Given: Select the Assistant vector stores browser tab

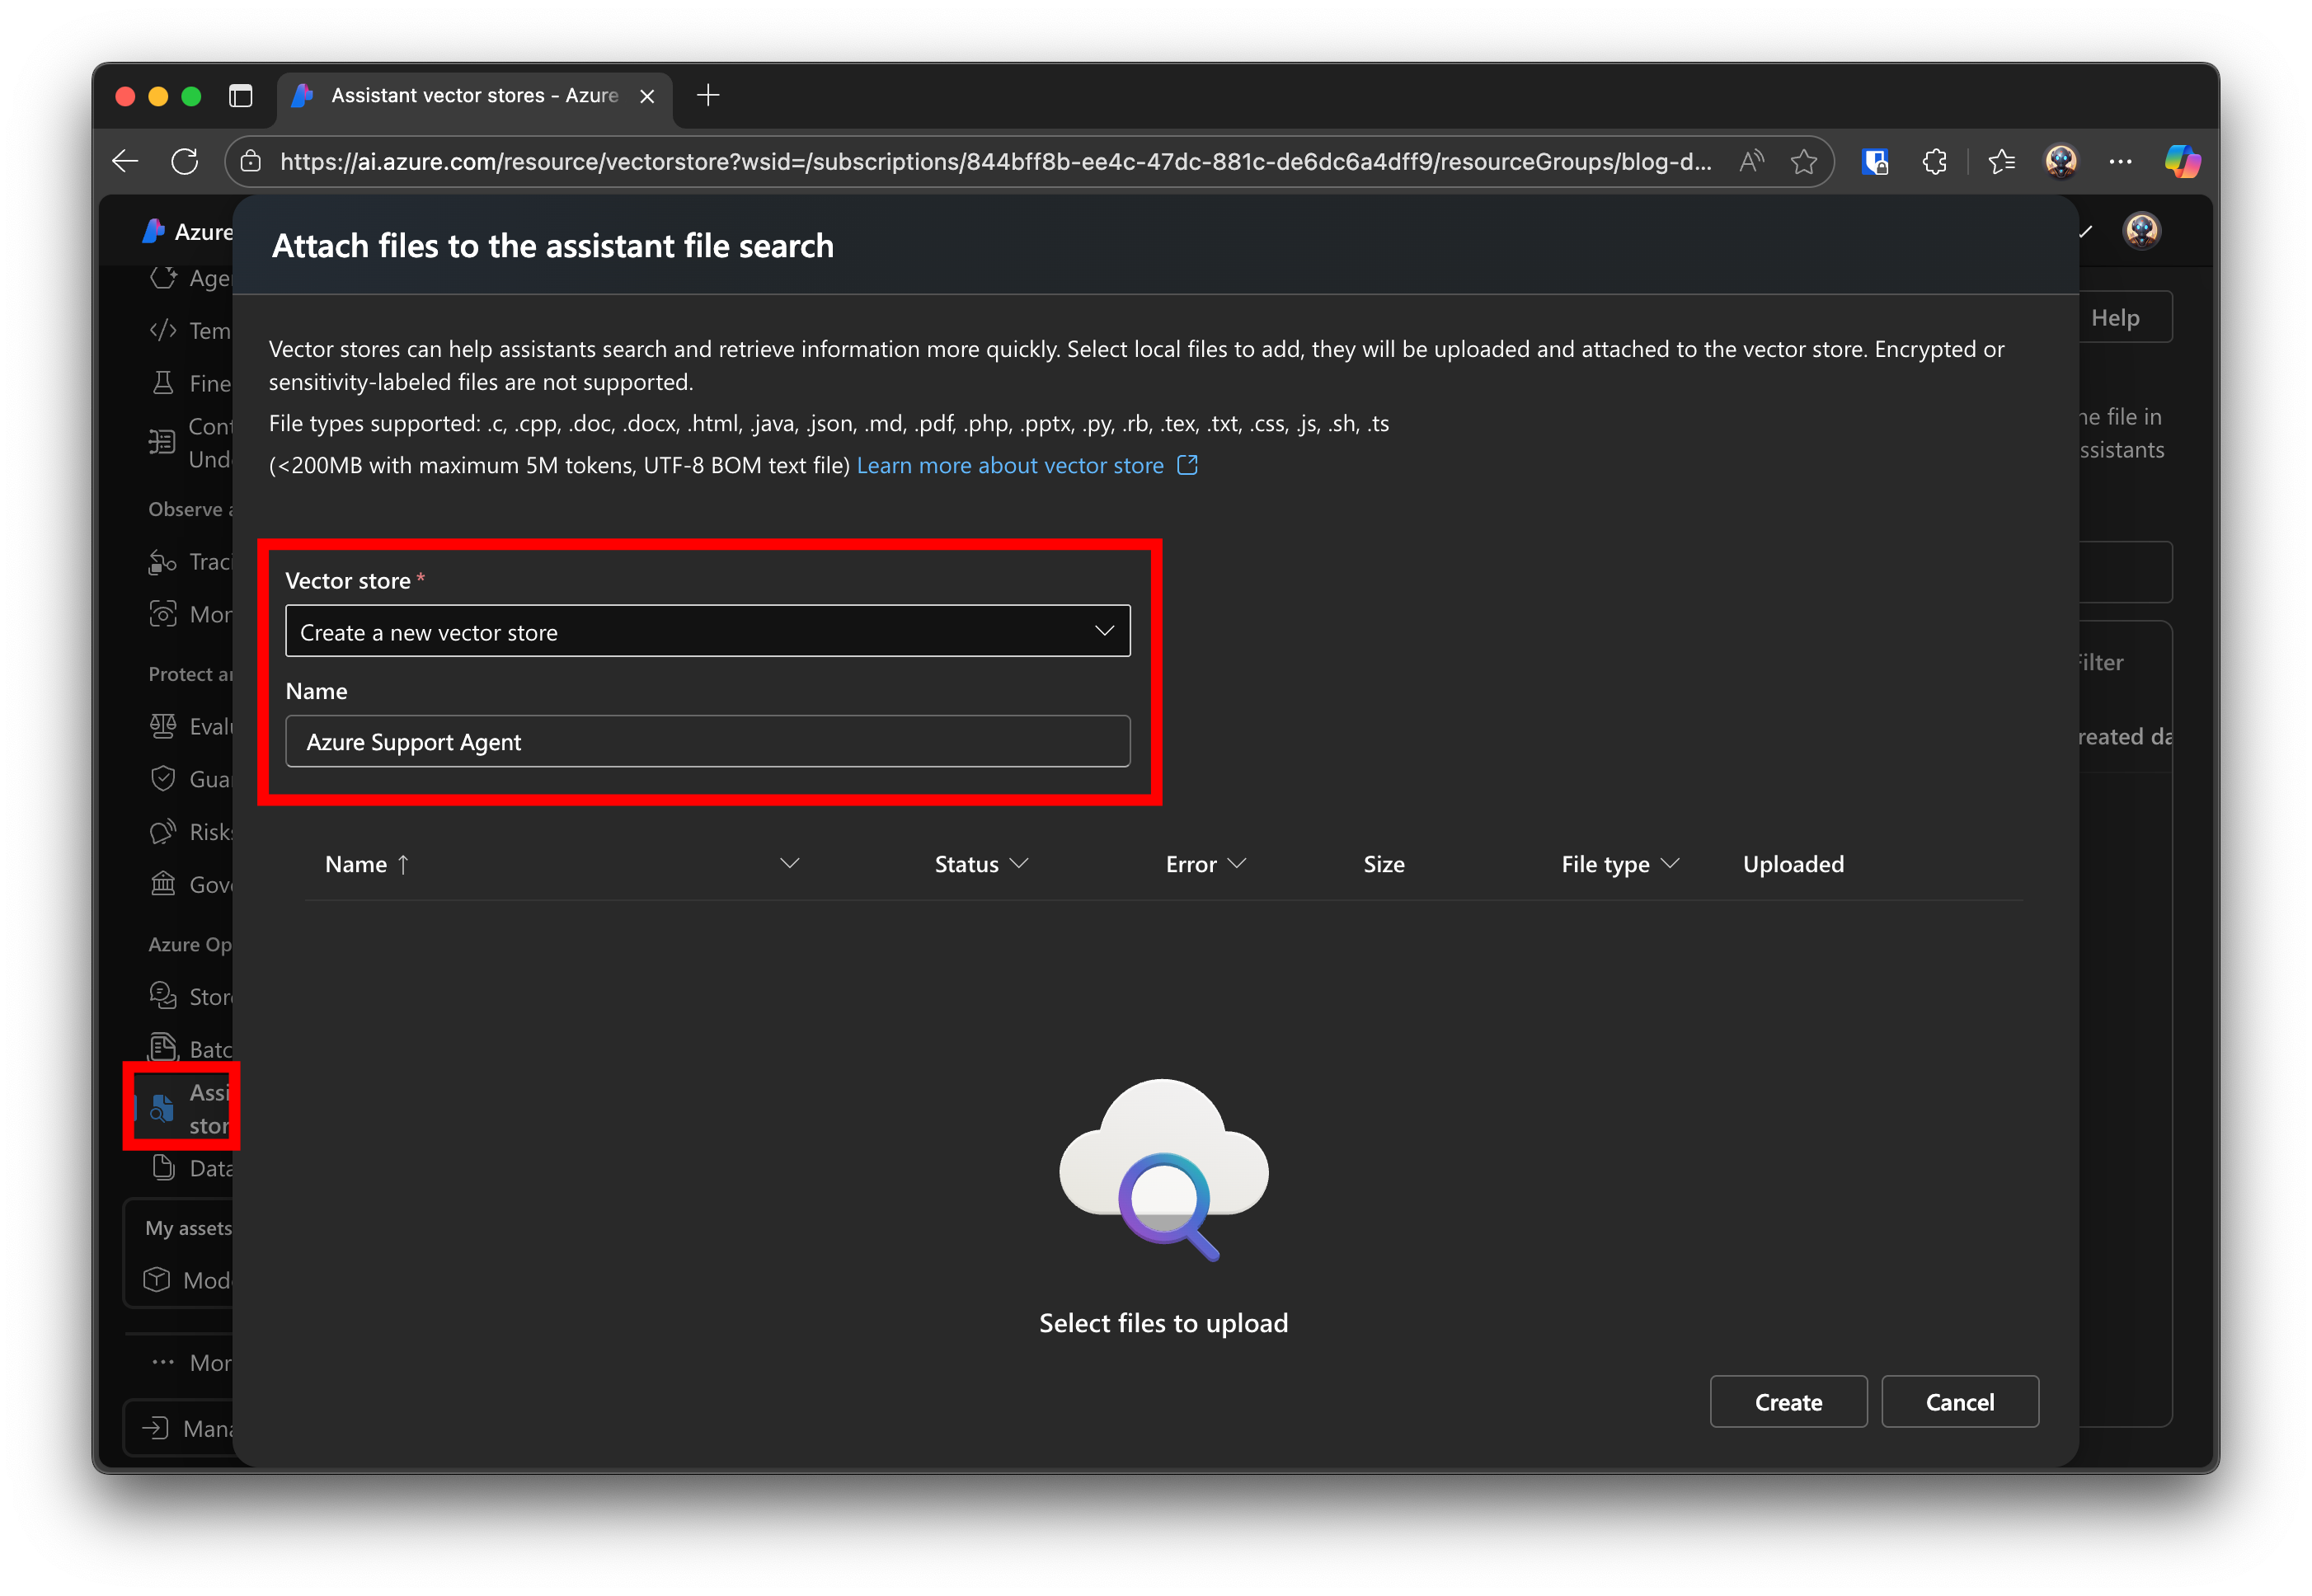Looking at the screenshot, I should coord(474,96).
